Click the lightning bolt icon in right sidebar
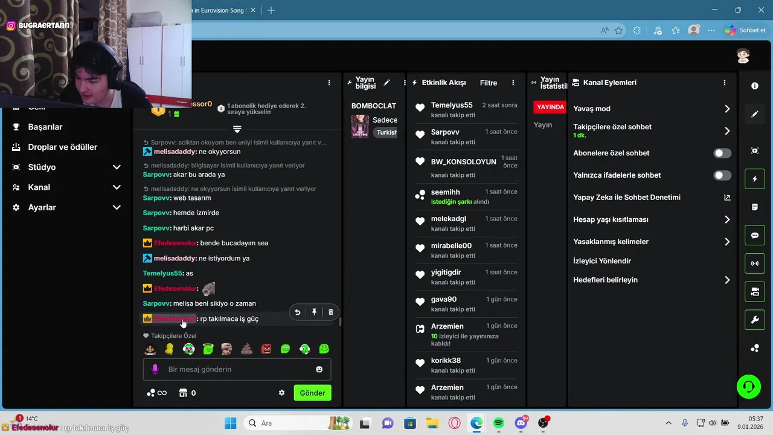Viewport: 773px width, 435px height. click(755, 179)
